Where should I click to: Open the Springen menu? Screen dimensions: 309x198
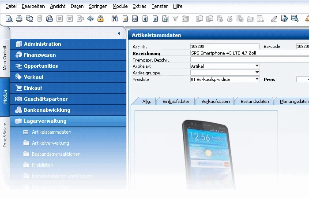point(98,6)
